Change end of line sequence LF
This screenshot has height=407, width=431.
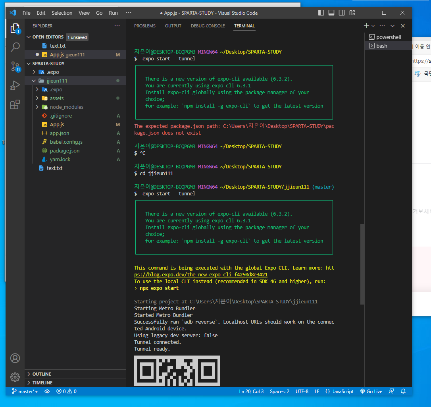click(x=317, y=392)
